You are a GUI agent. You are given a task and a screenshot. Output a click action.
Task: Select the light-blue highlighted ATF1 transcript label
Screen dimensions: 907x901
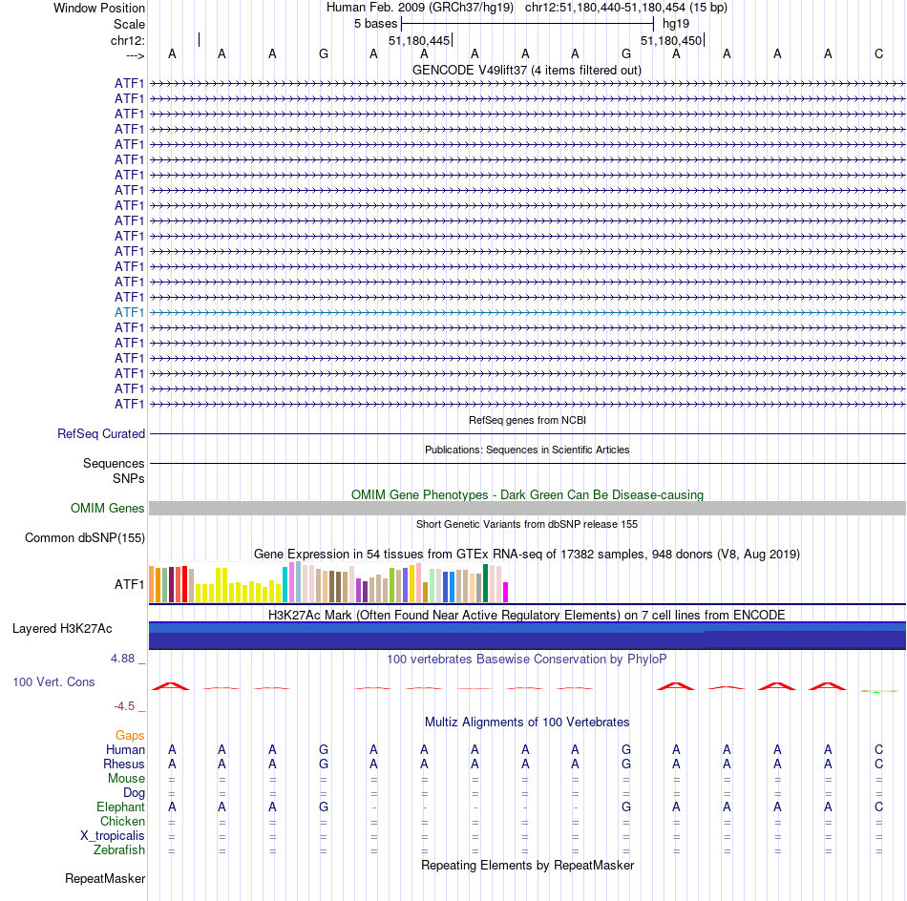coord(129,312)
